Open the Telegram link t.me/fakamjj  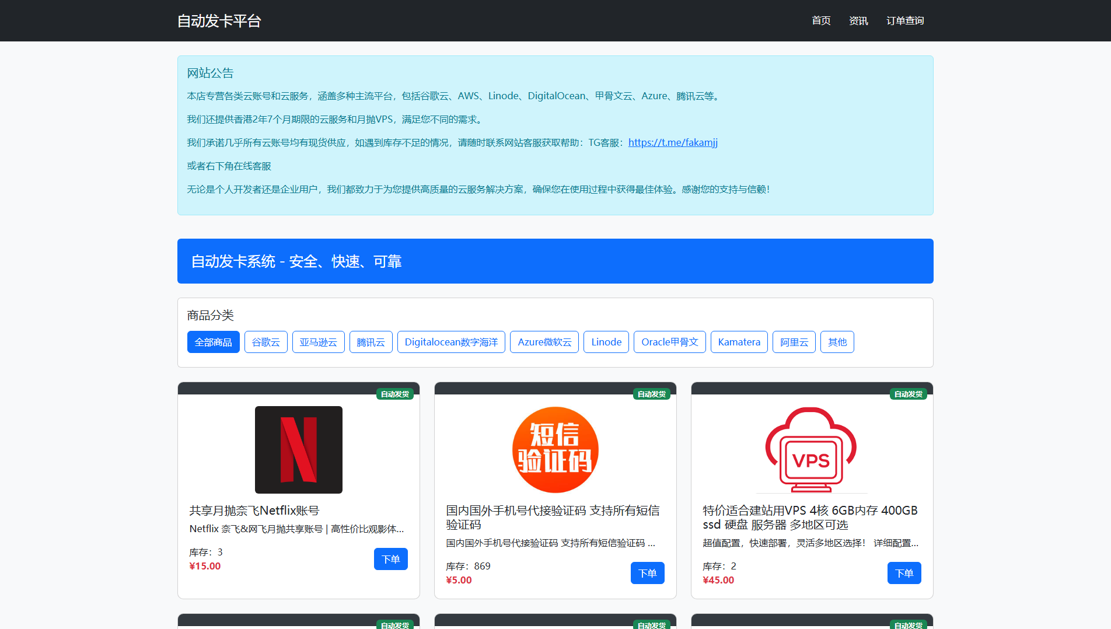click(x=673, y=142)
